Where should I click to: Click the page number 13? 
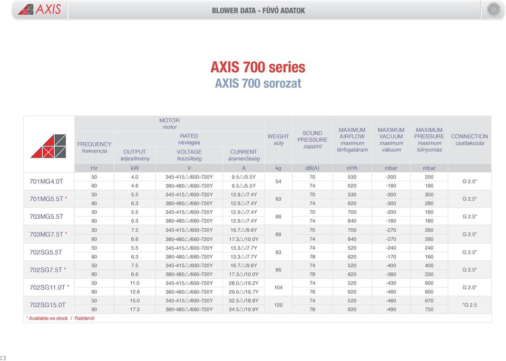coord(3,358)
